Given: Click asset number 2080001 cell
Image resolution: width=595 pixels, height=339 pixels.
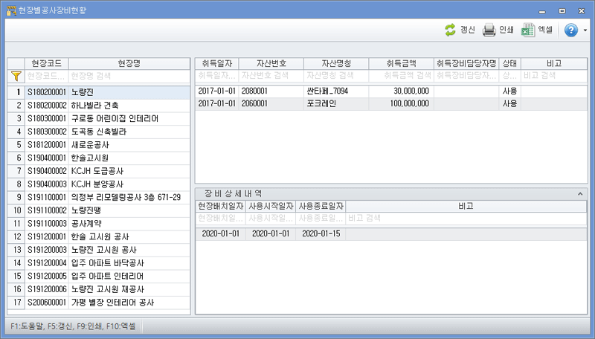Looking at the screenshot, I should pos(271,91).
